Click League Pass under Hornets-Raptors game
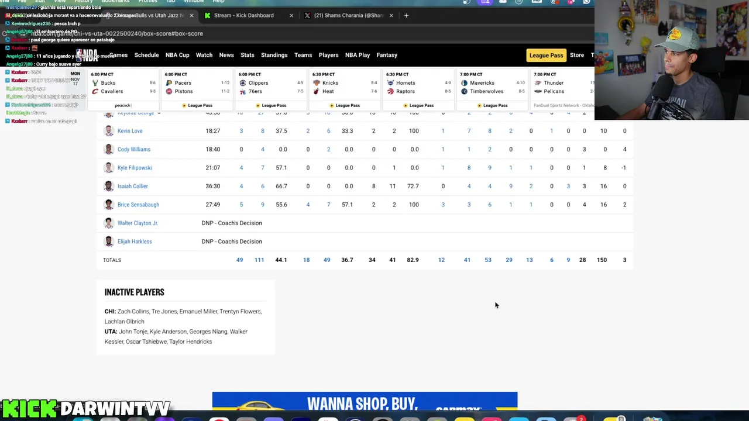This screenshot has width=749, height=421. pyautogui.click(x=418, y=105)
